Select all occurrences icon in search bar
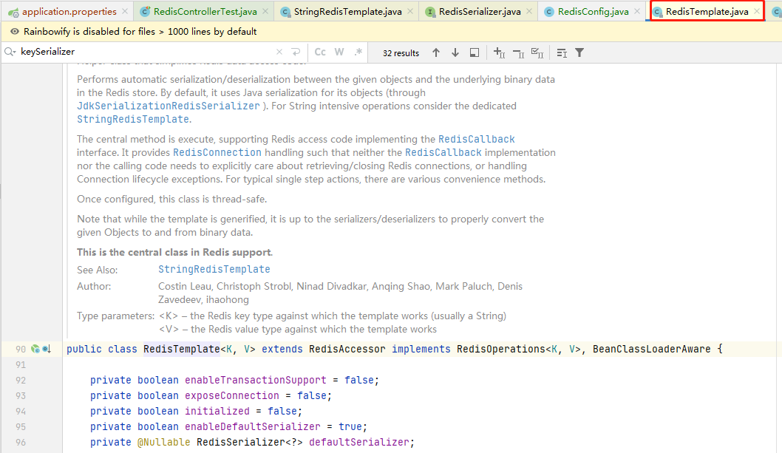The image size is (782, 453). [x=538, y=52]
